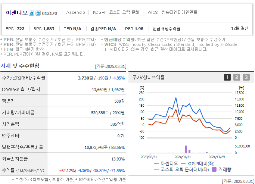
Task: Click 현금배당수익률 label in summary bar
Action: pos(167,29)
